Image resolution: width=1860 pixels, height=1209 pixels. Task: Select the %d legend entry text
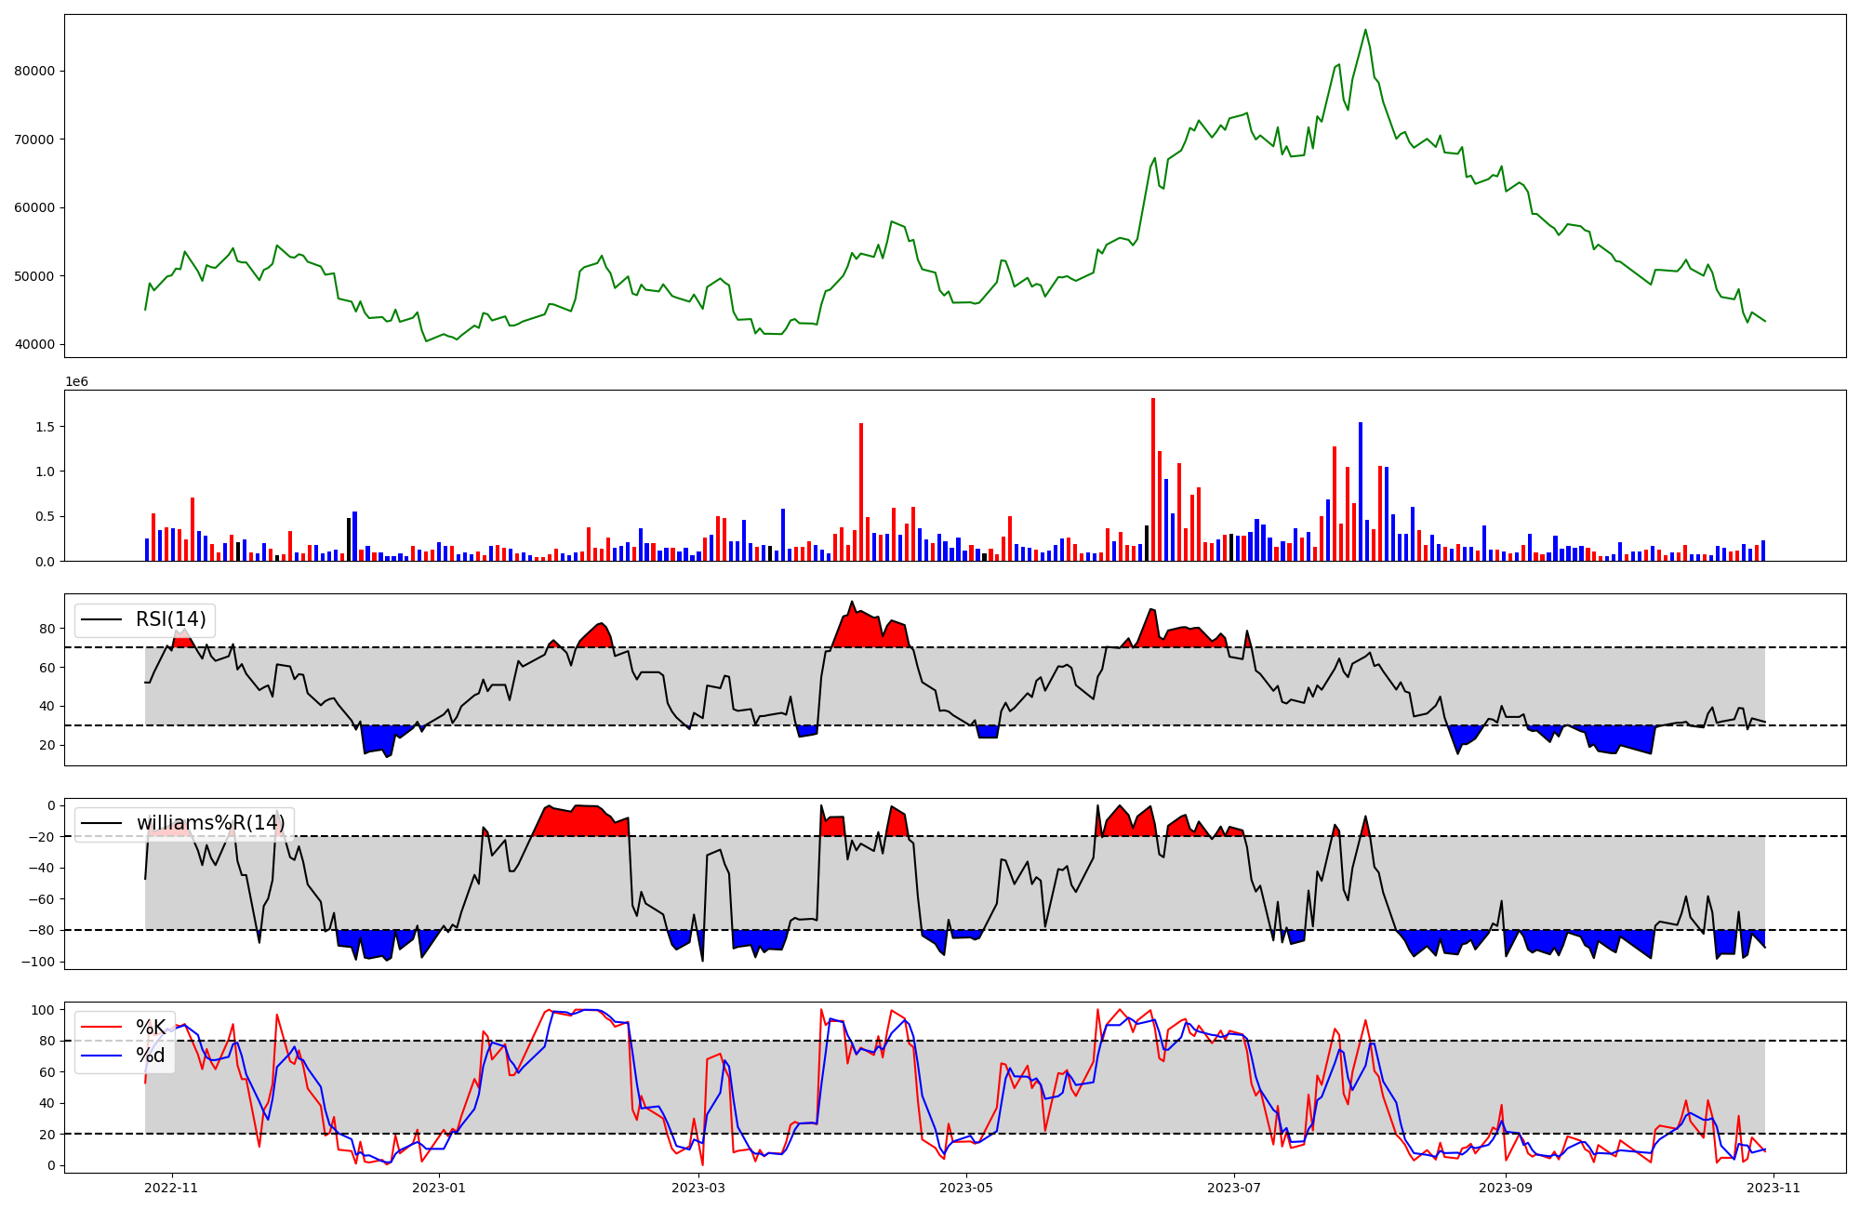tap(151, 1056)
